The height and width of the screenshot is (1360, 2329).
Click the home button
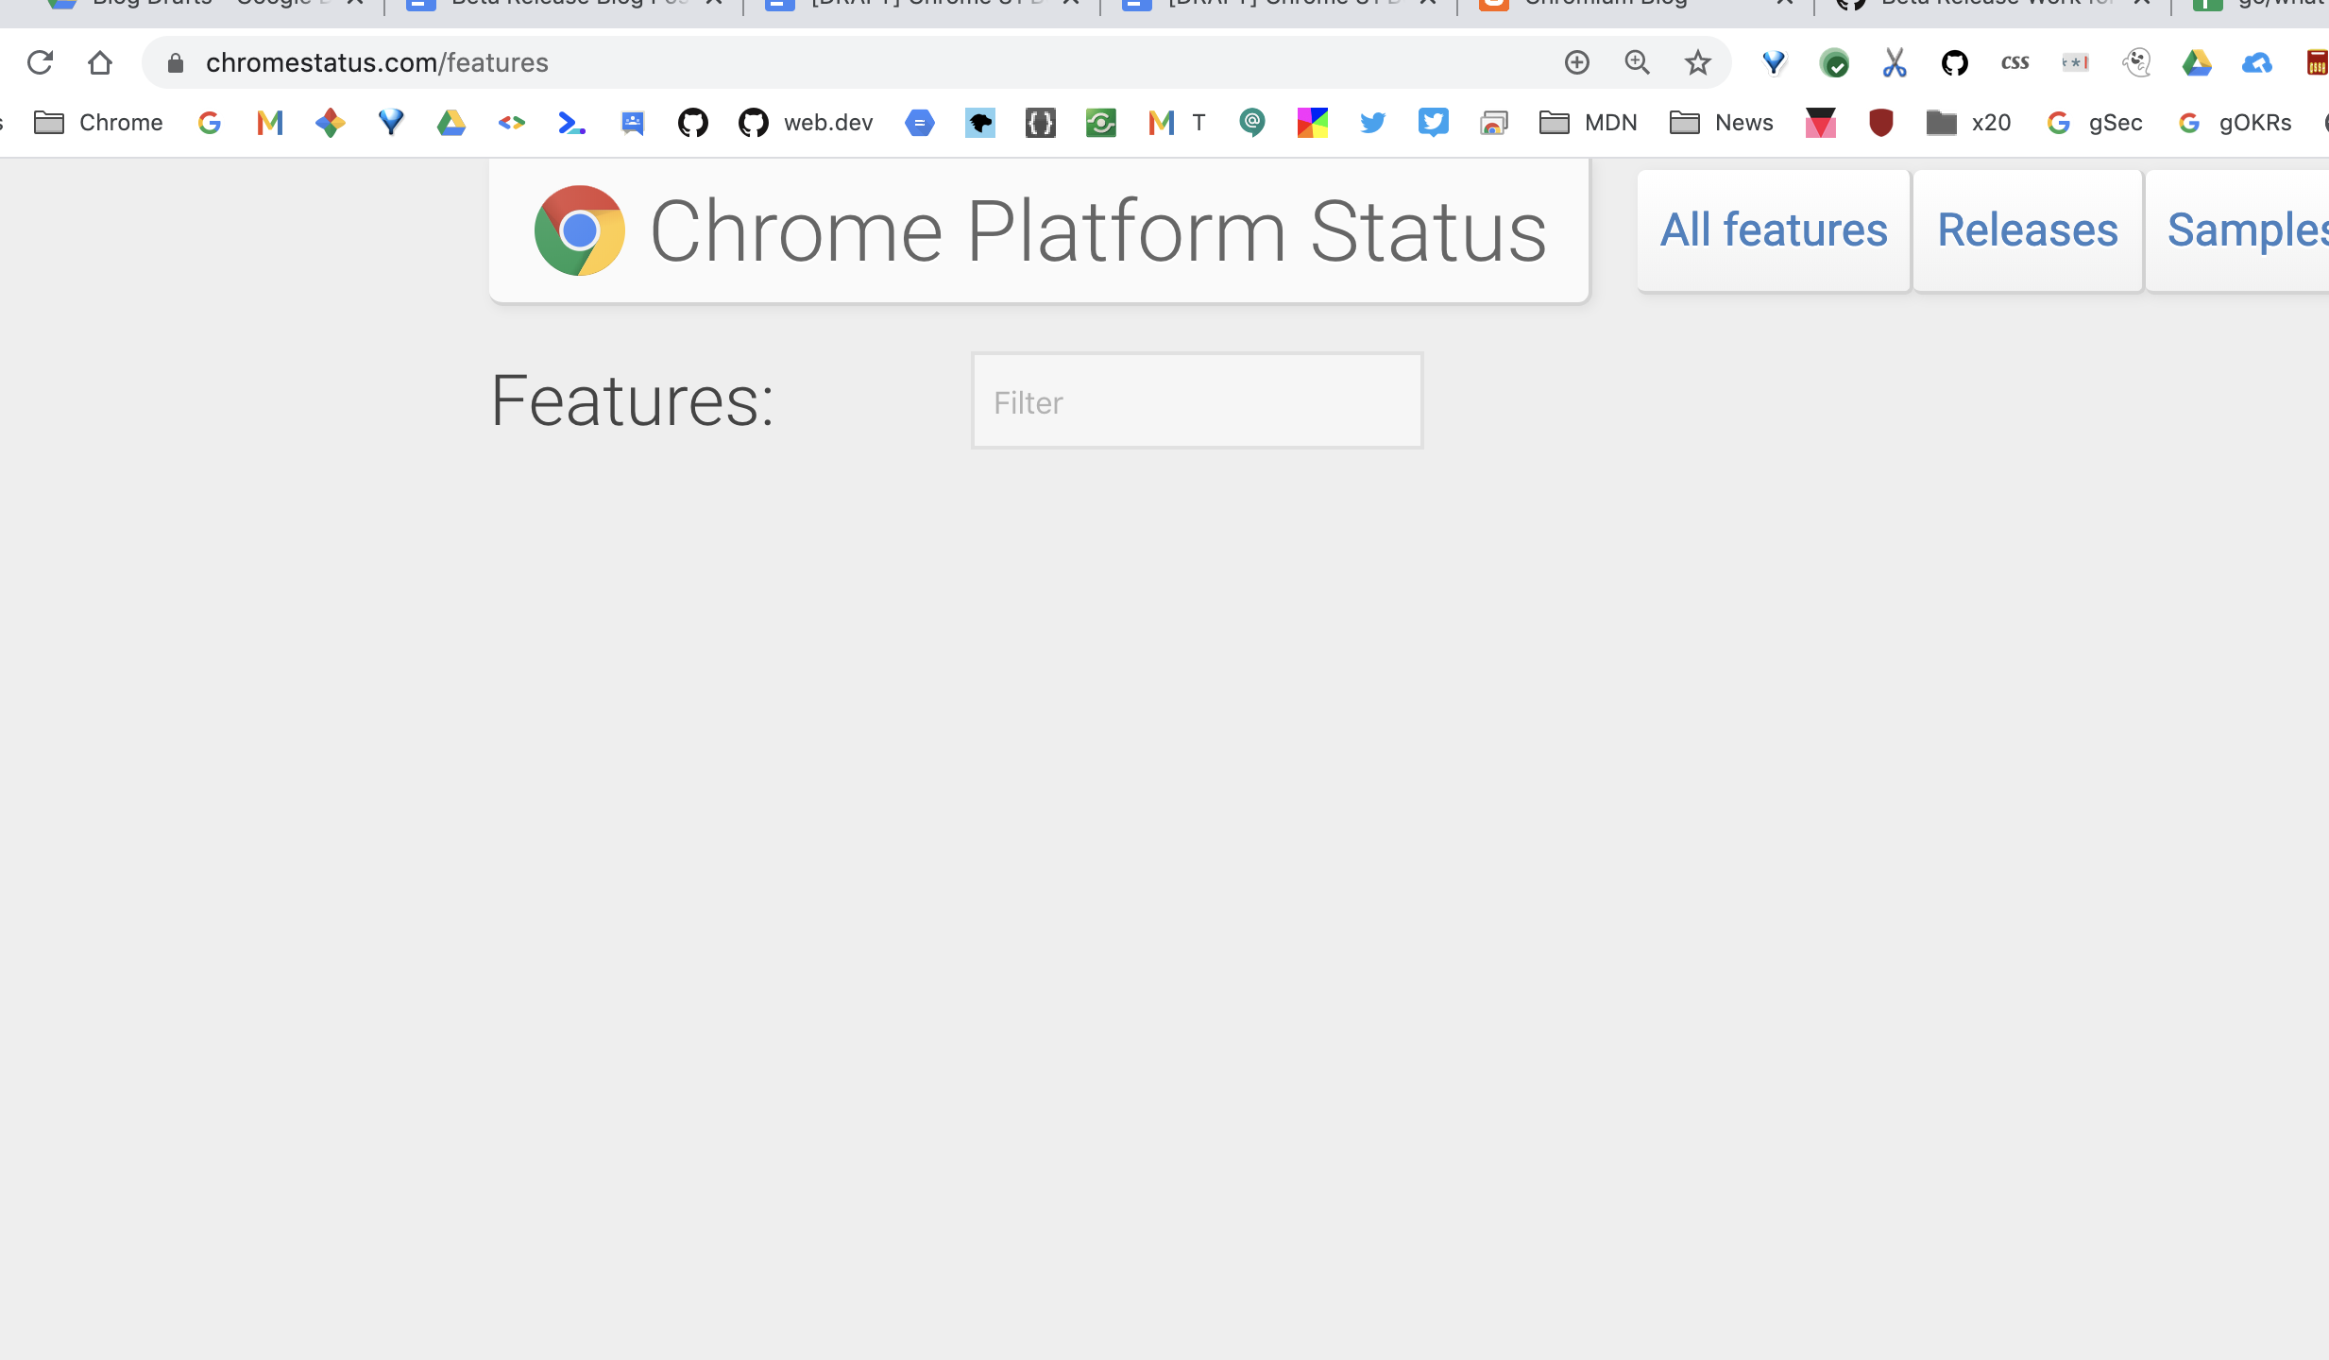point(101,62)
